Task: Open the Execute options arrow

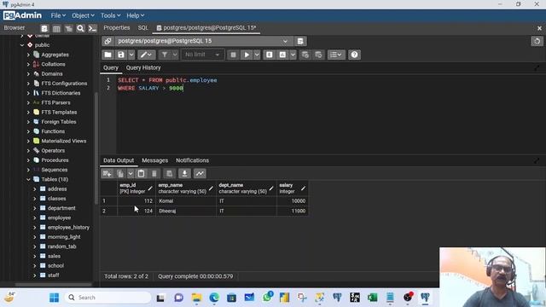Action: (x=257, y=55)
